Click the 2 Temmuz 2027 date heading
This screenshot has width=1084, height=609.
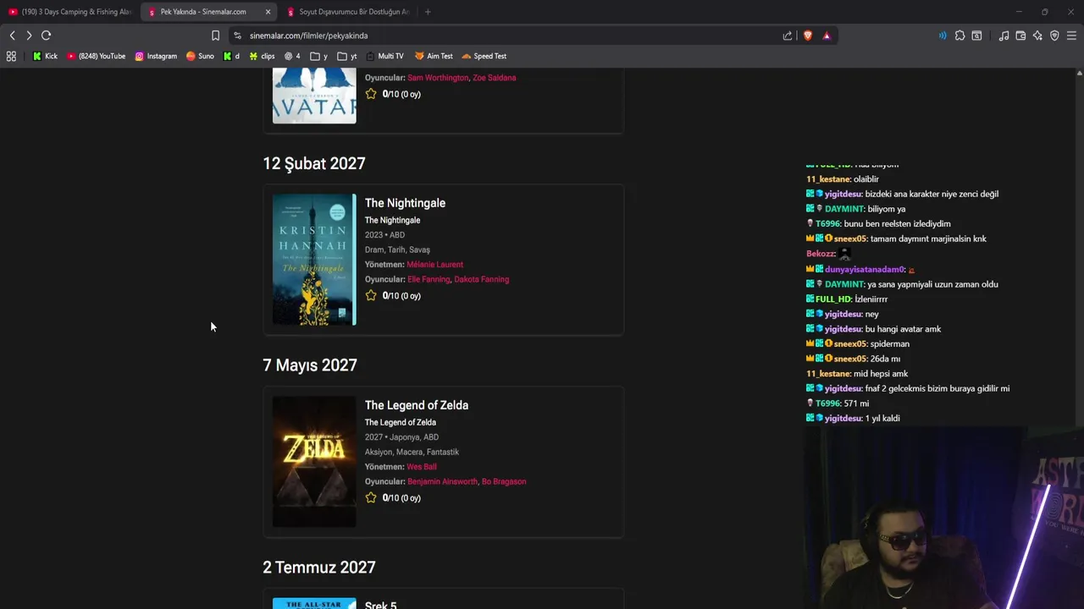click(x=319, y=568)
